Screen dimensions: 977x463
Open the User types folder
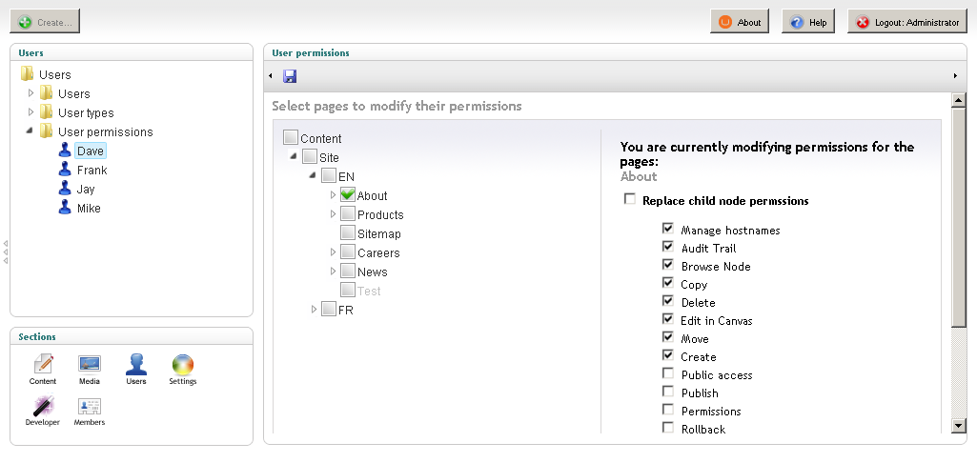(x=86, y=112)
